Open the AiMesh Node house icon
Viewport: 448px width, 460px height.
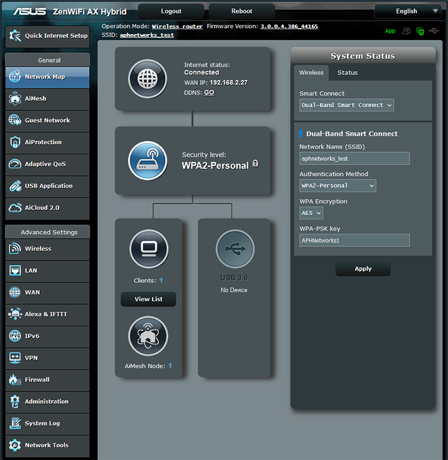148,336
